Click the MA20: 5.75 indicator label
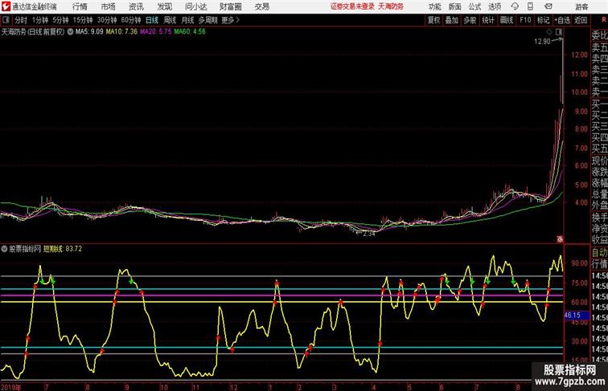 coord(155,32)
